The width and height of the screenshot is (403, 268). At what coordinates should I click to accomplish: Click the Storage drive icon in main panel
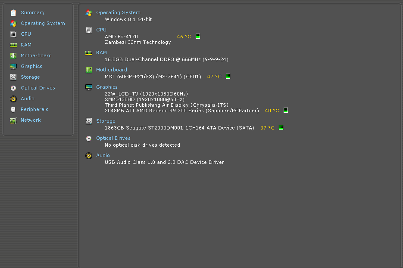pos(89,121)
